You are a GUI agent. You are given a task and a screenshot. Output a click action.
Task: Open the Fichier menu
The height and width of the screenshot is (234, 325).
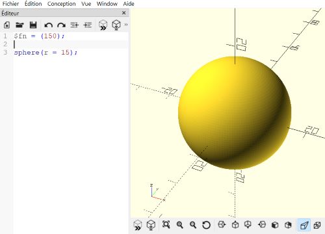click(10, 4)
